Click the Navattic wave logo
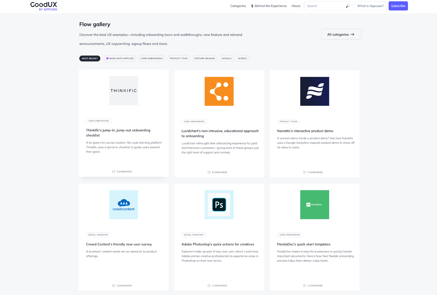Image resolution: width=437 pixels, height=295 pixels. click(315, 91)
